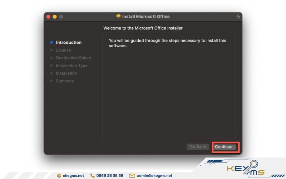The width and height of the screenshot is (286, 179).
Task: Click the Continue button
Action: click(225, 147)
